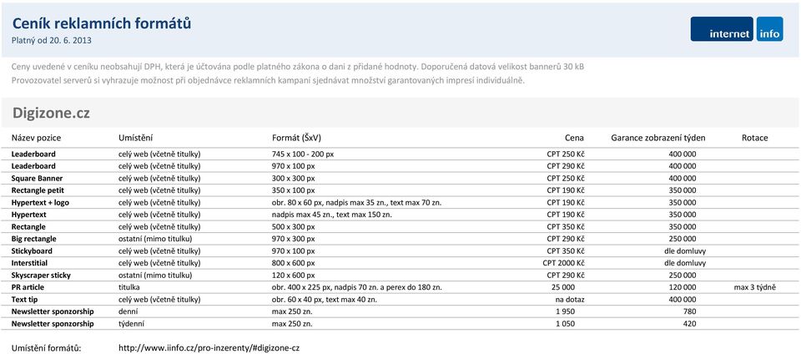Screen dimensions: 801x354
Task: Select the heading 'Ceník reklamních formátů'
Action: [102, 23]
